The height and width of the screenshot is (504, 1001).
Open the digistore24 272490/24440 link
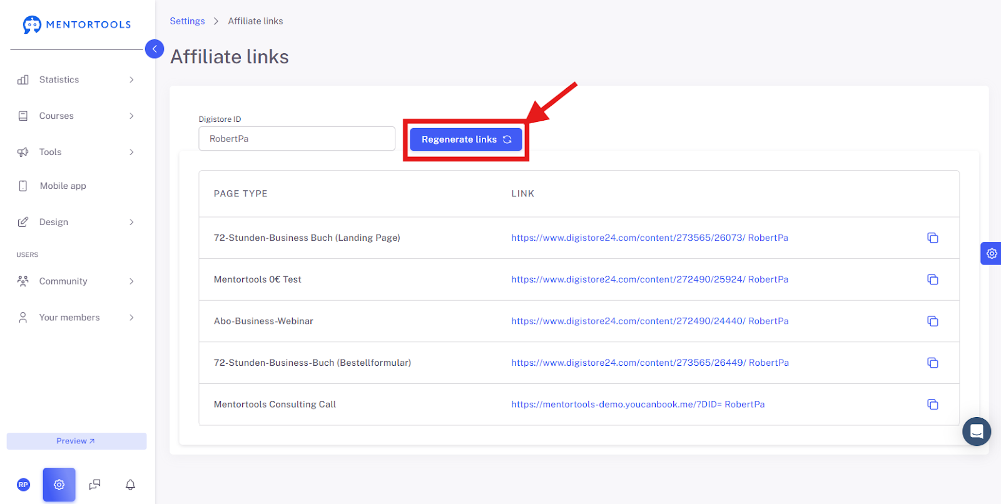(649, 321)
